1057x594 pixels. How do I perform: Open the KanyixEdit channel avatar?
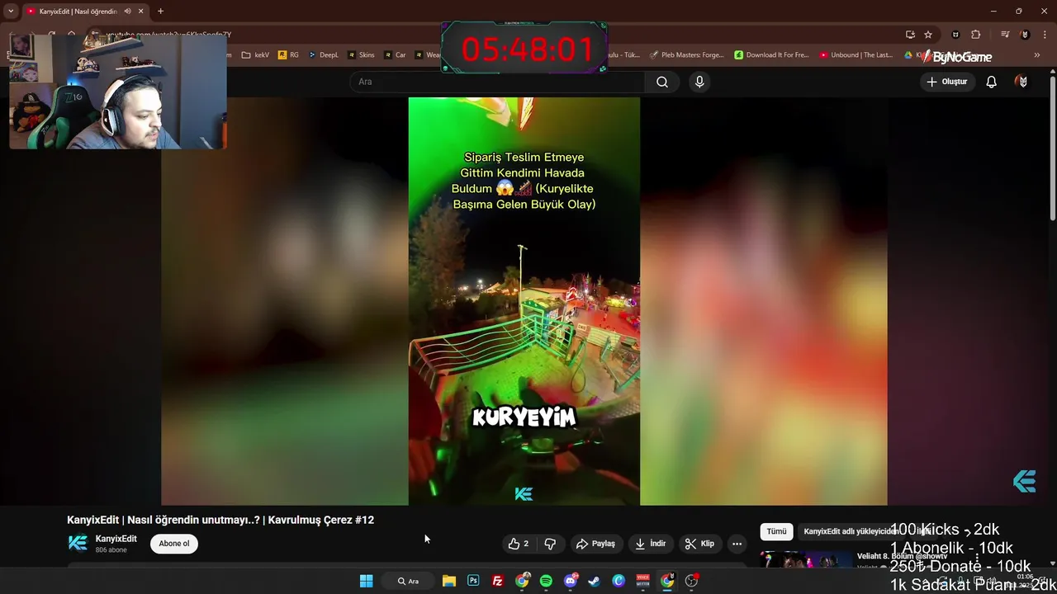coord(78,543)
